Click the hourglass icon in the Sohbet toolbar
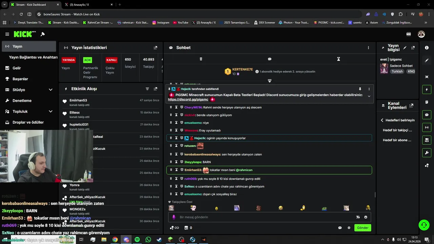This screenshot has height=244, width=434. coord(338,59)
